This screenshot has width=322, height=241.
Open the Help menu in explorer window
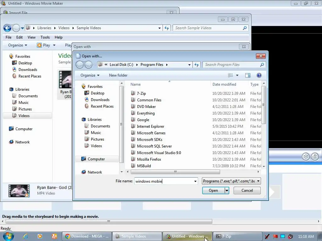pos(58,37)
